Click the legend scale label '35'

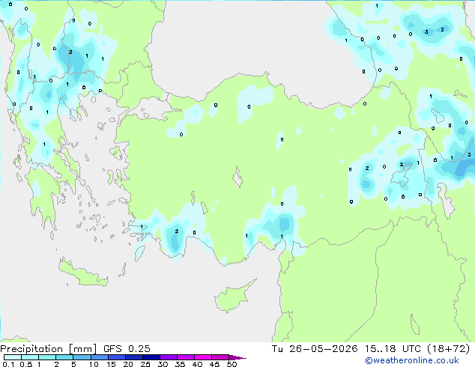click(180, 364)
